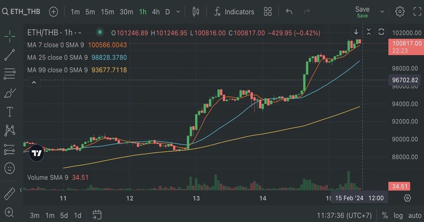424x222 pixels.
Task: Open the layout templates grid icon
Action: click(268, 12)
